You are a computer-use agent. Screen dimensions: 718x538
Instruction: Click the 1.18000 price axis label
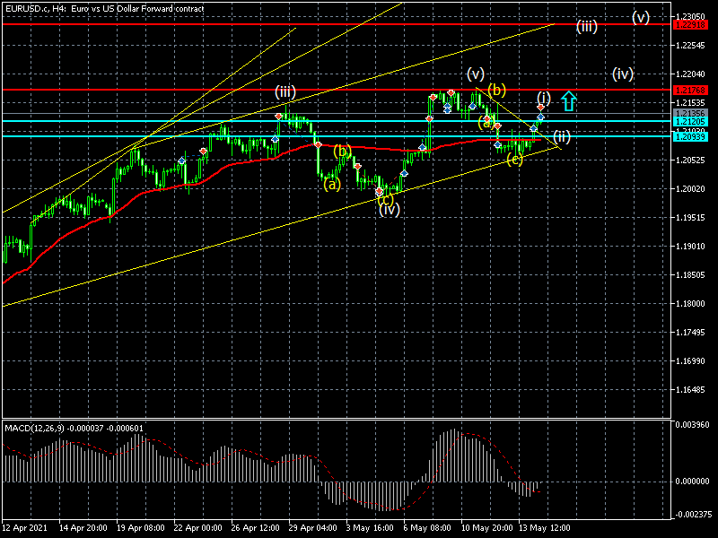690,304
